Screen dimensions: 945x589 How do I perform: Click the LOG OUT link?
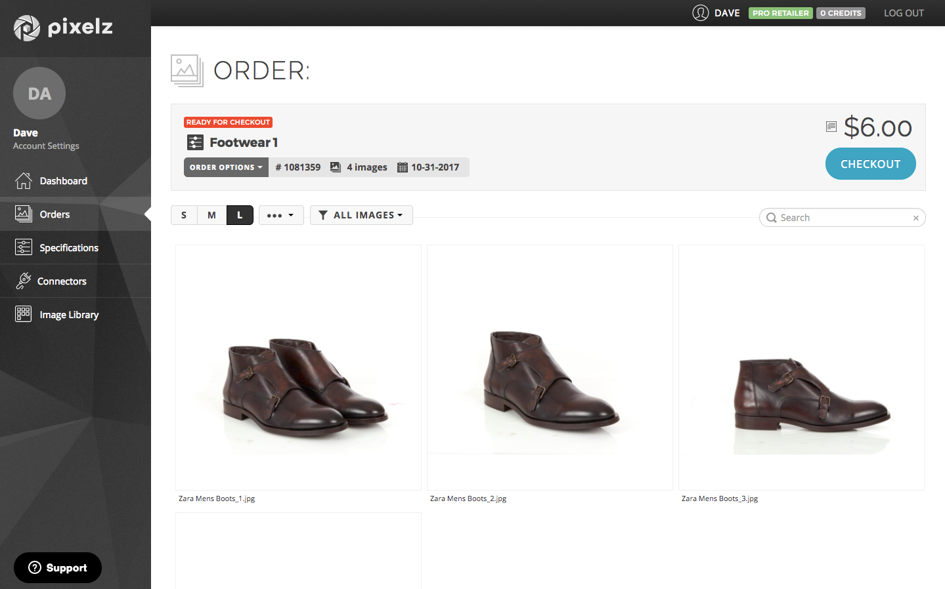[903, 13]
